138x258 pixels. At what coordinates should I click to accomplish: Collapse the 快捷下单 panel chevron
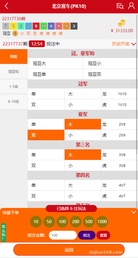tap(134, 212)
